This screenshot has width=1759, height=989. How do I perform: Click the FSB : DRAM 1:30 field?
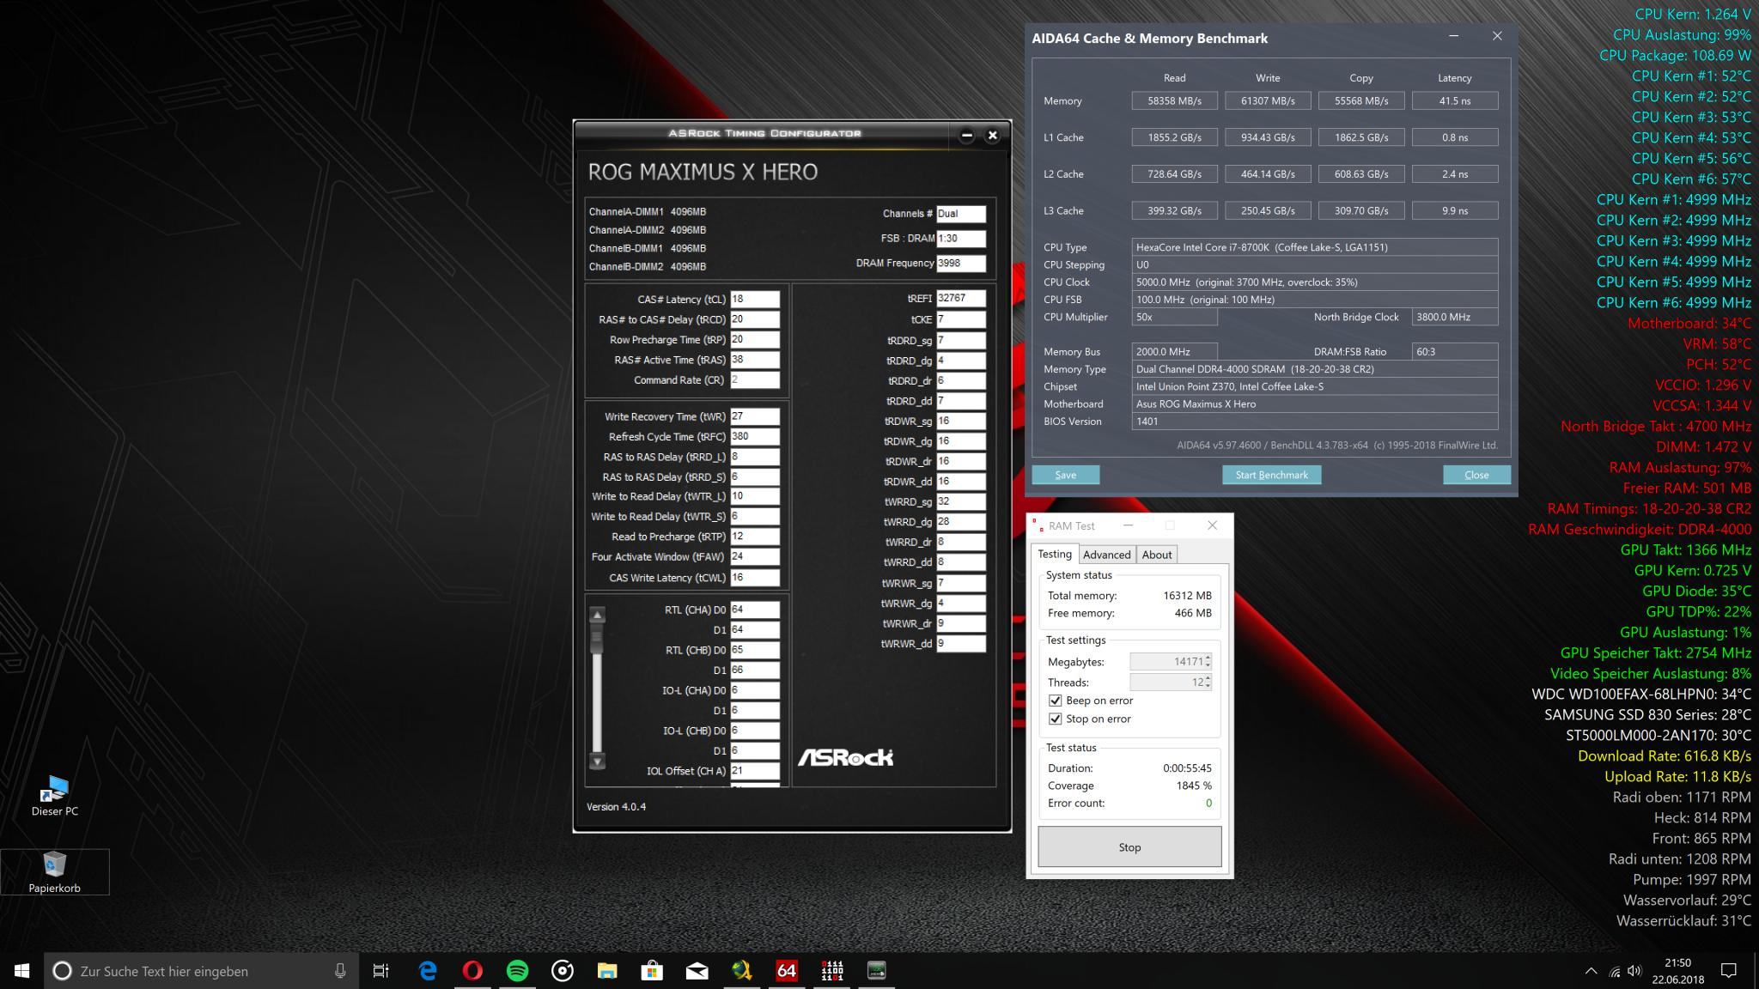coord(961,239)
